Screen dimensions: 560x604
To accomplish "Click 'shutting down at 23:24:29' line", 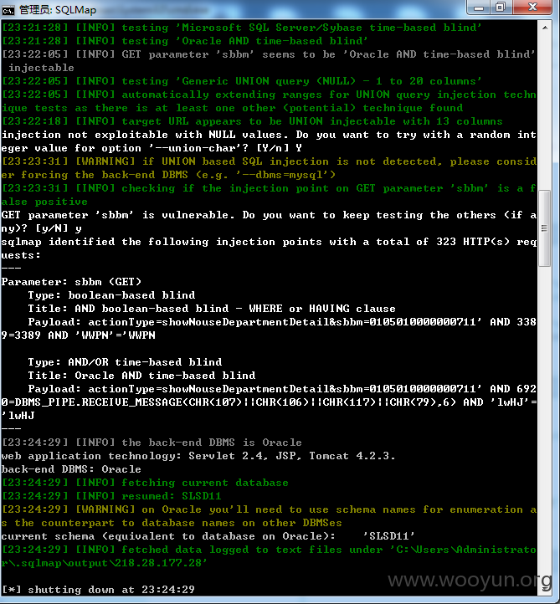I will tap(98, 590).
